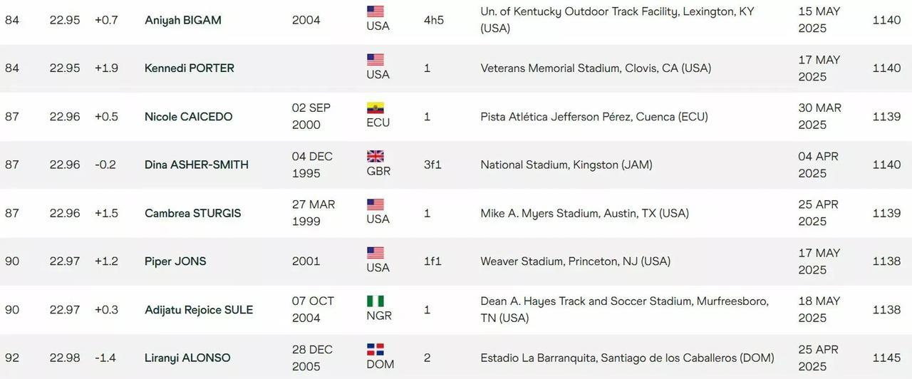
Task: Open Liranyi ALONSO athlete profile
Action: [187, 358]
